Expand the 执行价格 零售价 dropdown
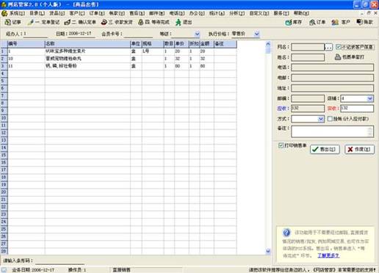 [256, 34]
